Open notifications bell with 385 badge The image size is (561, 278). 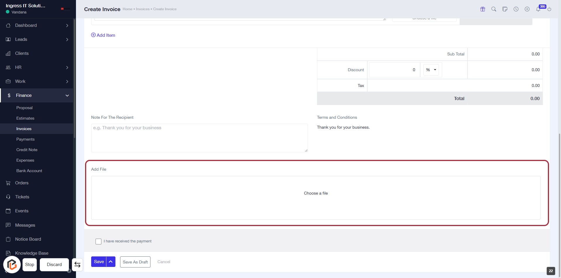pyautogui.click(x=538, y=9)
